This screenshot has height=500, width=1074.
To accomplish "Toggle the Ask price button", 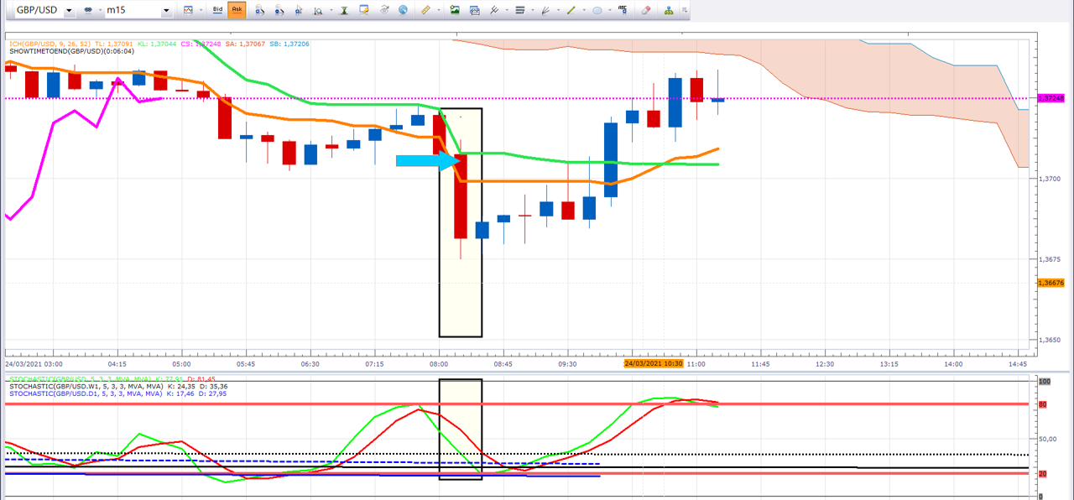I will (237, 10).
